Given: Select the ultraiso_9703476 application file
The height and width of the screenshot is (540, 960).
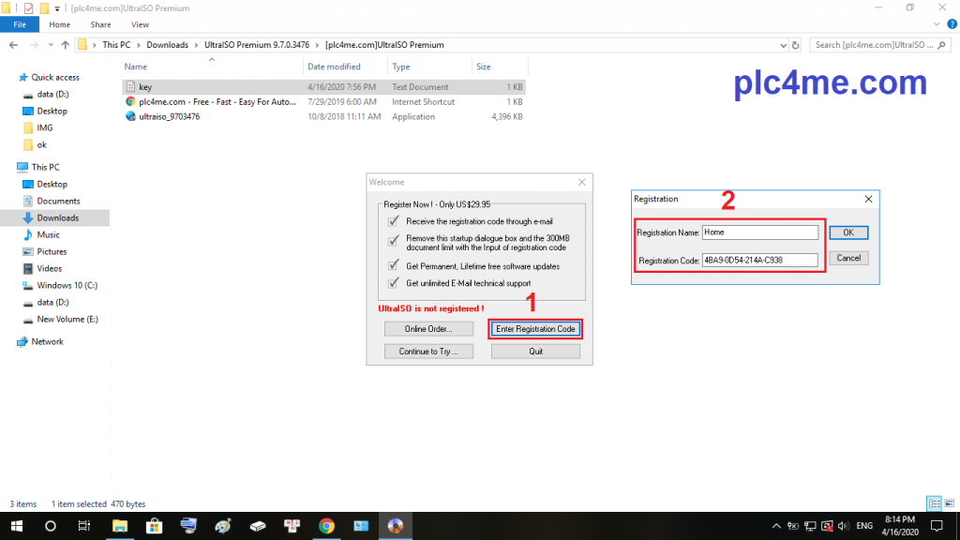Looking at the screenshot, I should tap(323, 116).
